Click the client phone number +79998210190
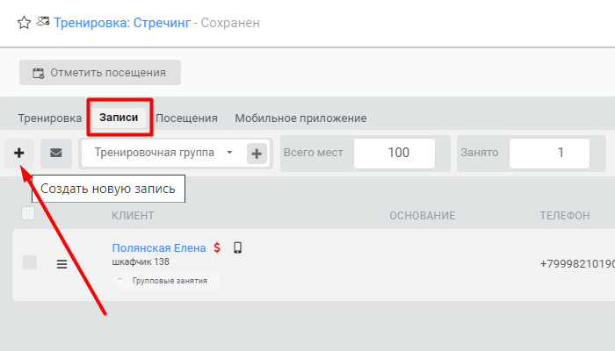This screenshot has height=351, width=615. tap(577, 264)
